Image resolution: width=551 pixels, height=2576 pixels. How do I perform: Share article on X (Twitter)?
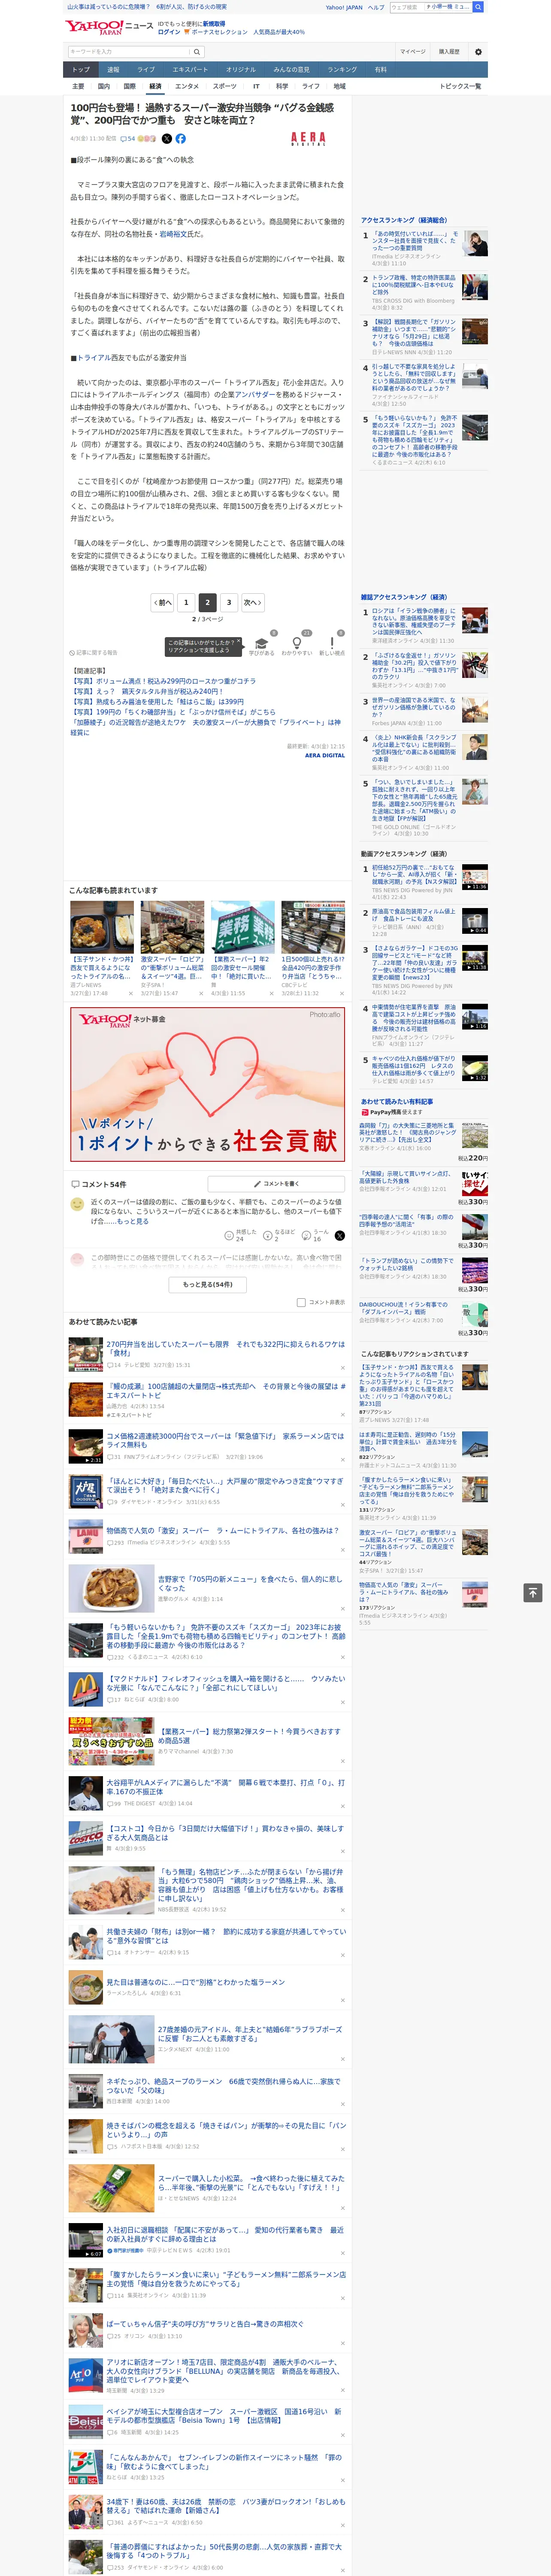167,139
